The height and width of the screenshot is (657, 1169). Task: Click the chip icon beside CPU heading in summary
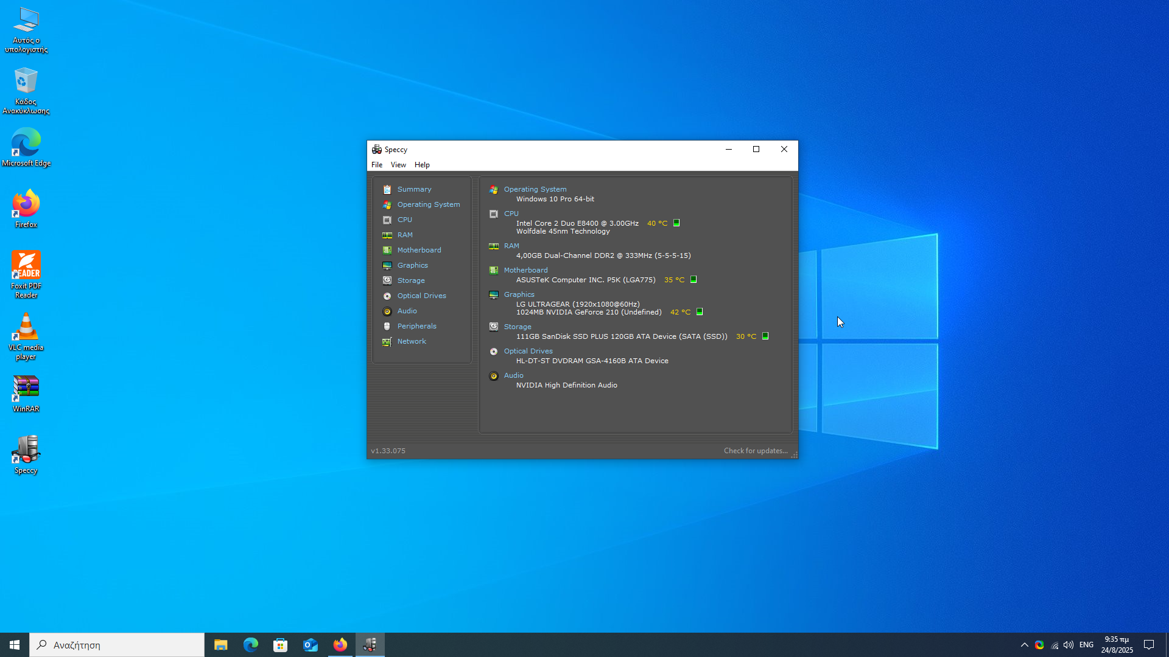[494, 214]
